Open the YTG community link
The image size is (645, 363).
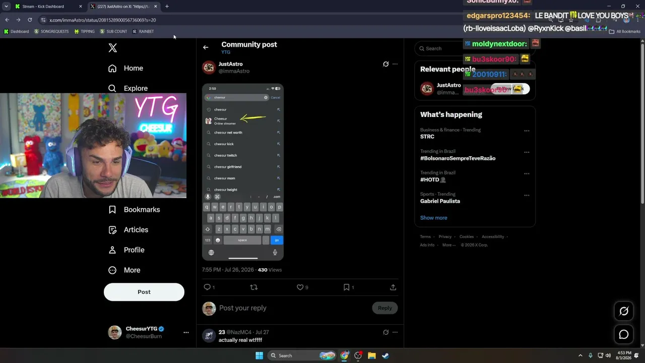click(226, 52)
